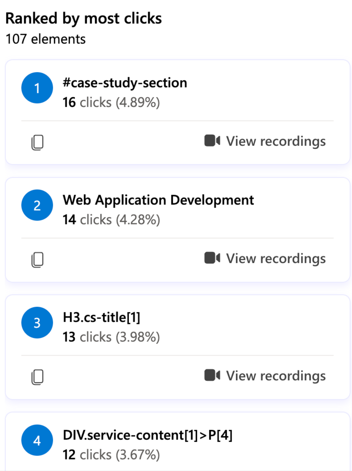The width and height of the screenshot is (352, 471).
Task: Copy the #case-study-section element selector
Action: pos(37,142)
